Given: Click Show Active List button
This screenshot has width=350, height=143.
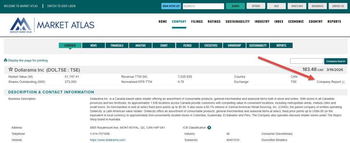Looking at the screenshot, I should pyautogui.click(x=171, y=6).
